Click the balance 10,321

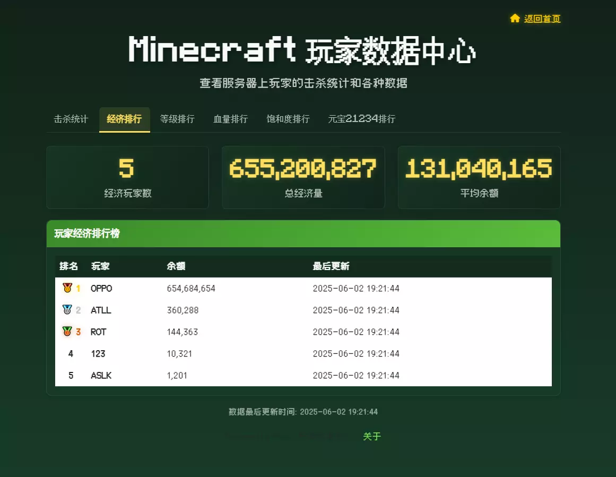[x=179, y=353]
